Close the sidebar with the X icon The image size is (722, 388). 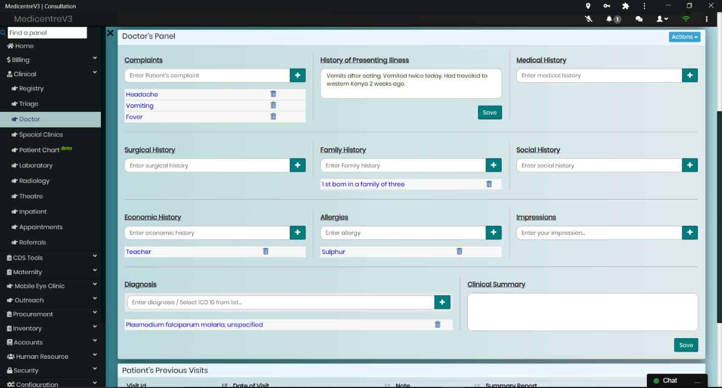tap(110, 33)
